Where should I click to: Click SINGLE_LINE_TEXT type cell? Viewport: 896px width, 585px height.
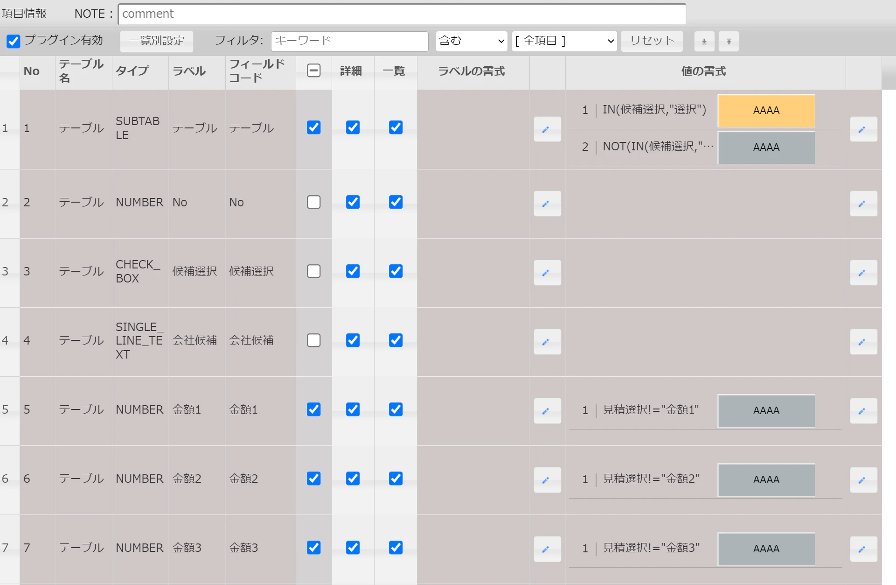point(140,341)
